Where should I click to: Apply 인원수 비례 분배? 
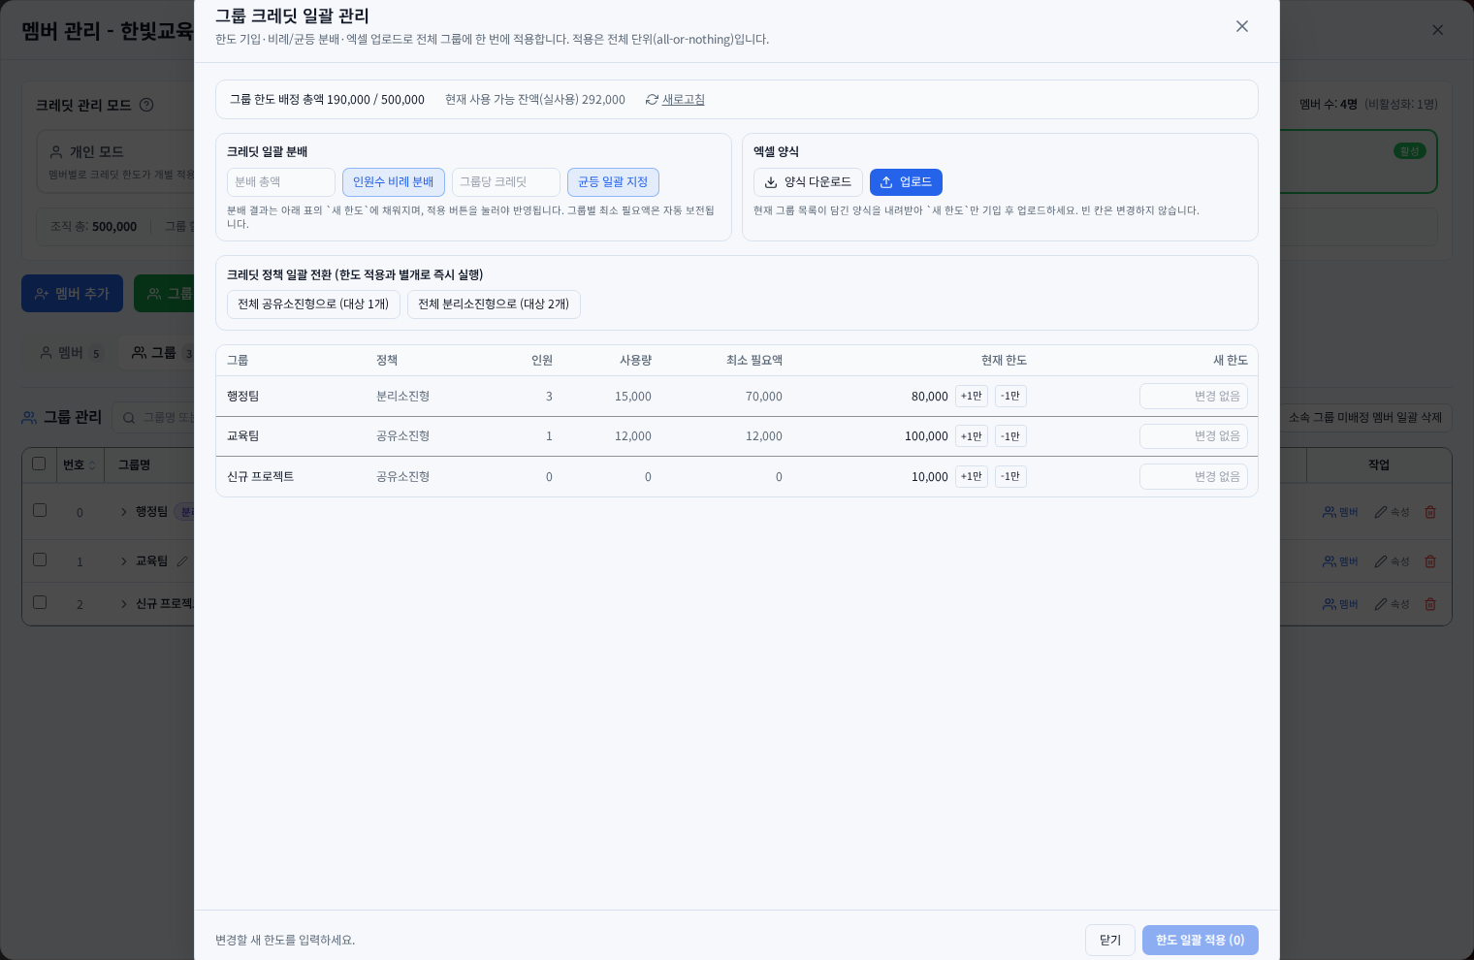tap(394, 182)
